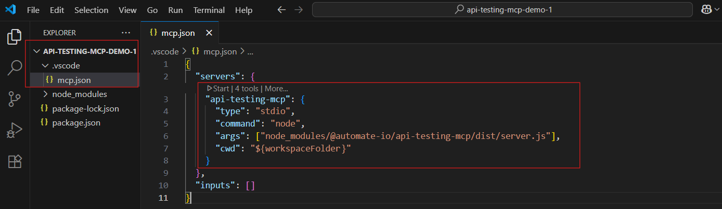Open the Run menu
Viewport: 722px width, 209px height.
click(175, 10)
